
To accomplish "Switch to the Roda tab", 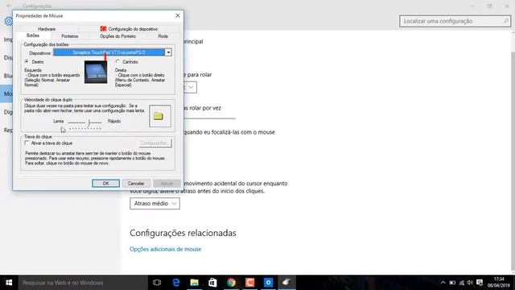I will pyautogui.click(x=163, y=36).
